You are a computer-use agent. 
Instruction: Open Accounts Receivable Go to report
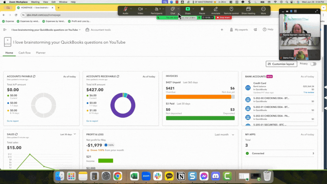coord(92,121)
